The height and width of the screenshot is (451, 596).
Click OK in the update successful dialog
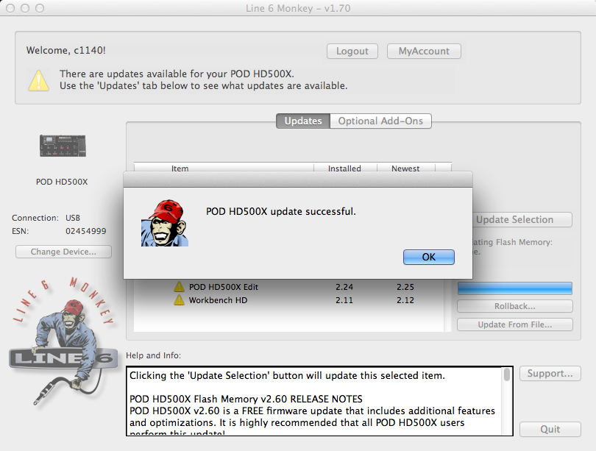[x=428, y=258]
